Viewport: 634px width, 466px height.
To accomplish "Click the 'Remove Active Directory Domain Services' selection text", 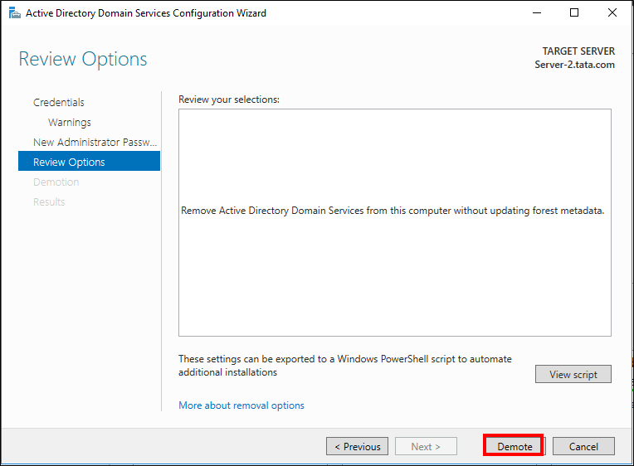I will pos(393,211).
